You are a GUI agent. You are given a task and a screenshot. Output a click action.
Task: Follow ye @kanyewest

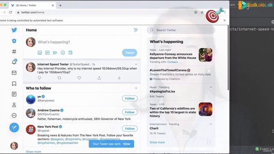point(130,98)
